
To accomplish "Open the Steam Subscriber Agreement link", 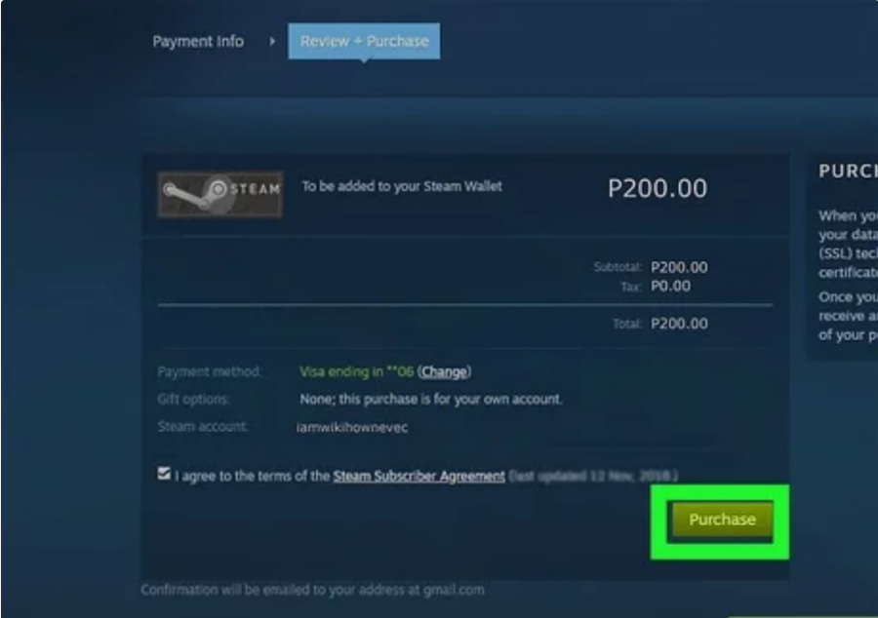I will click(419, 476).
